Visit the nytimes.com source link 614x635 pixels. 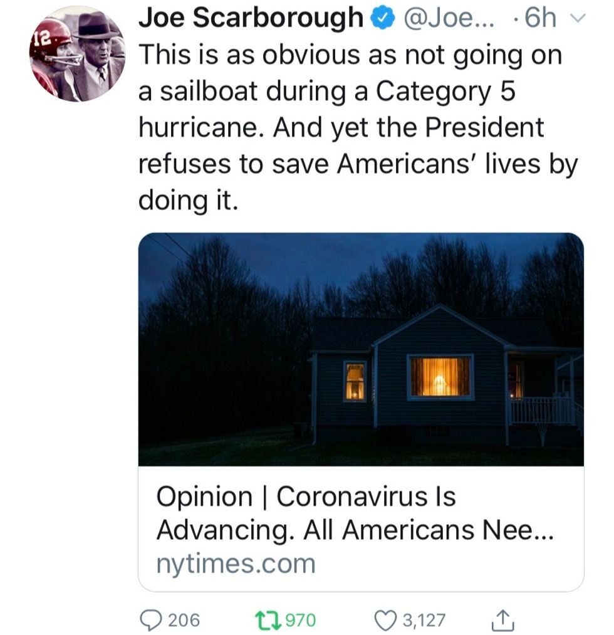tap(236, 564)
